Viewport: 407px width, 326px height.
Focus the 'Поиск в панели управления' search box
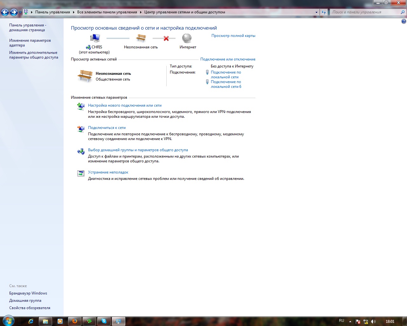[365, 12]
